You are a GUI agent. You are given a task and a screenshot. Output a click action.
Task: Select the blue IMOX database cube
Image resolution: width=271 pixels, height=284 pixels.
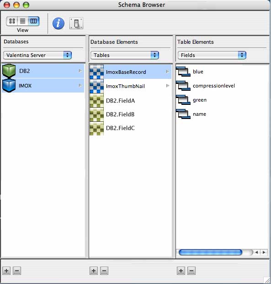[9, 85]
